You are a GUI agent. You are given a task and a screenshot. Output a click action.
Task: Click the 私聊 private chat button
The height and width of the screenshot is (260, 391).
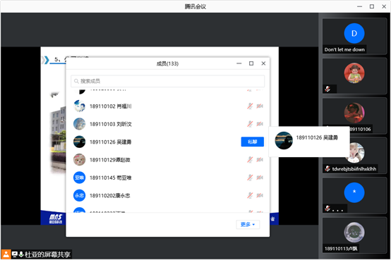252,142
